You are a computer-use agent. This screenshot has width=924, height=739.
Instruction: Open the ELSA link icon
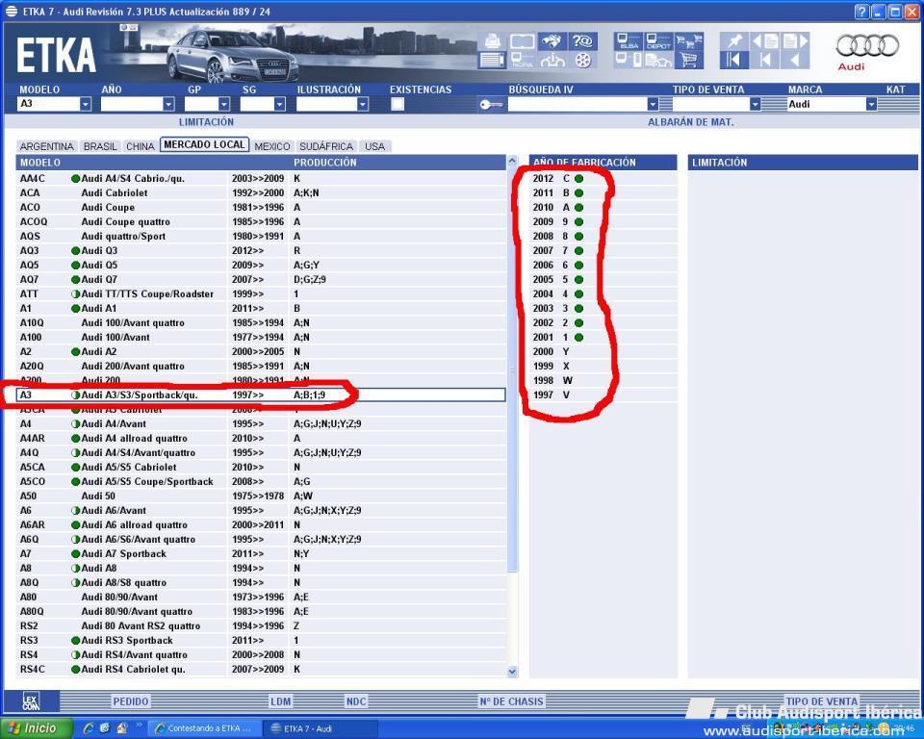pyautogui.click(x=629, y=41)
